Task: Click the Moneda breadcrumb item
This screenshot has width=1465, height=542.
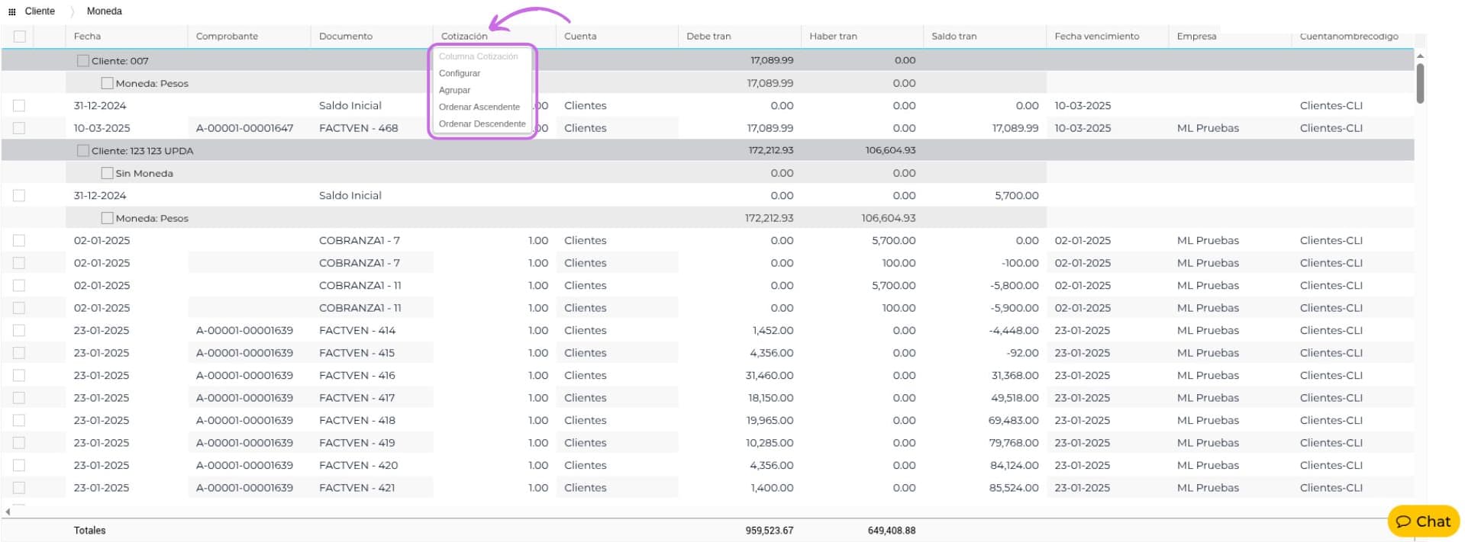Action: 104,11
